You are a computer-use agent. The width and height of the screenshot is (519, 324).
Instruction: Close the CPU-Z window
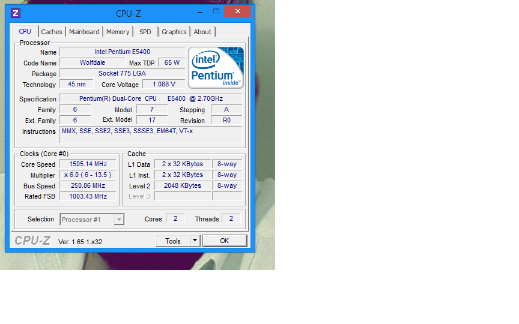tap(238, 11)
